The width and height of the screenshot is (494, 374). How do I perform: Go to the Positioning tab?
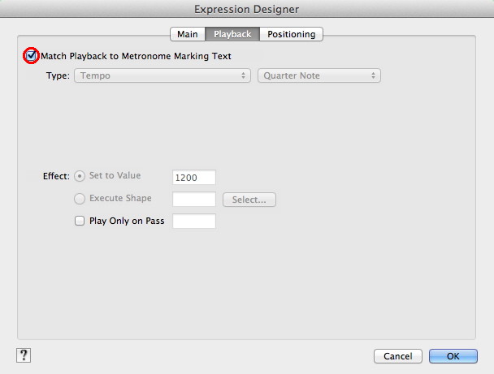pos(292,34)
